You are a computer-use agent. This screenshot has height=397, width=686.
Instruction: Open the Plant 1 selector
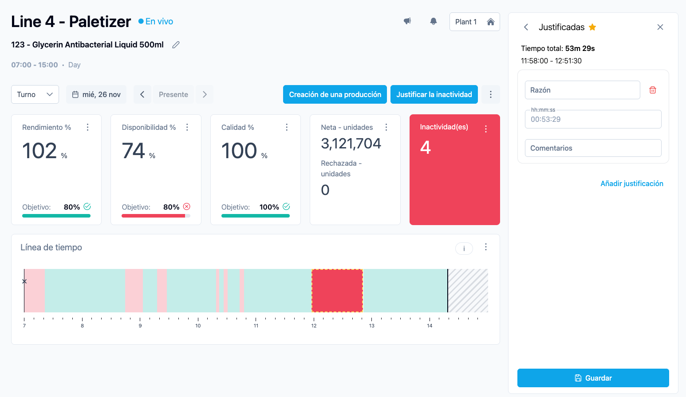[x=475, y=22]
